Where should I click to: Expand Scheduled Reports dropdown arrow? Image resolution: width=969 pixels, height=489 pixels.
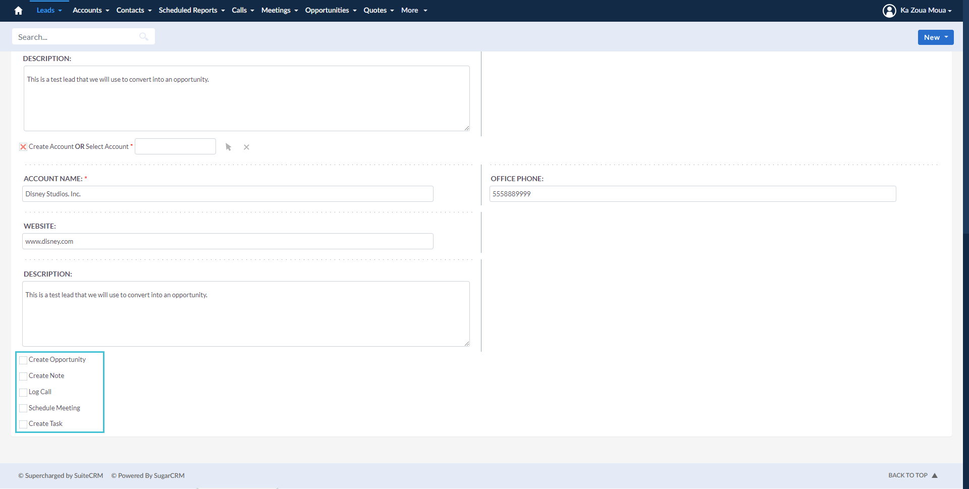coord(223,11)
